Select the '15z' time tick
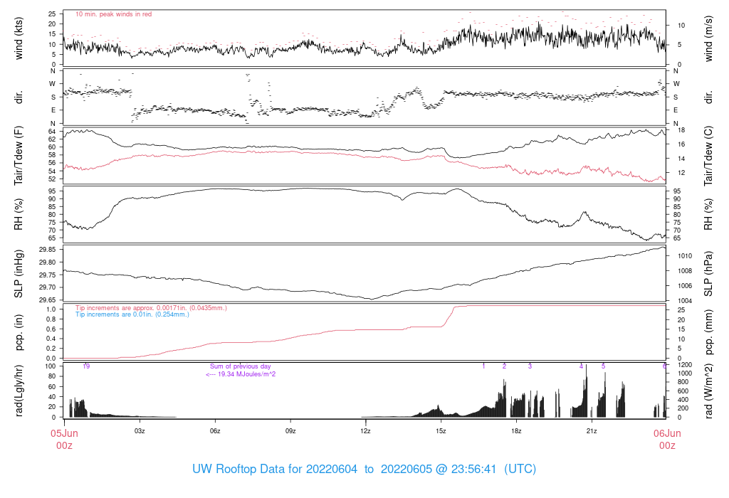The height and width of the screenshot is (498, 729). (441, 431)
